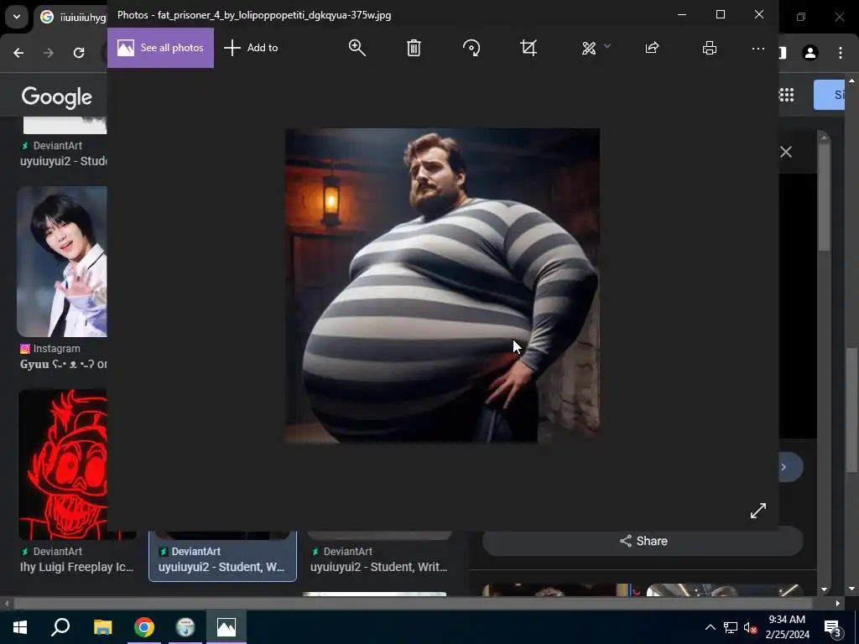Viewport: 859px width, 644px height.
Task: Rotate the photo using rotate icon
Action: [471, 48]
